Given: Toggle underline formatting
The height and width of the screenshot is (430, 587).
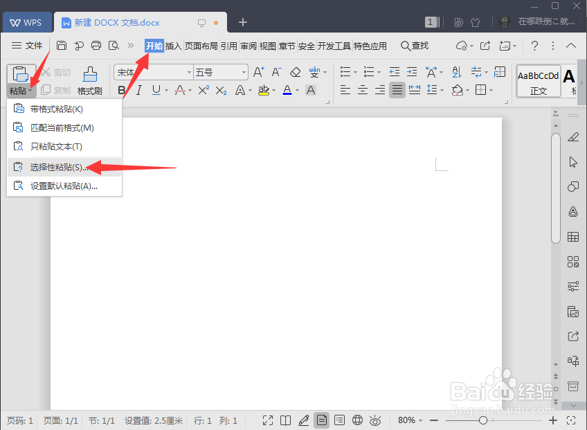Looking at the screenshot, I should (x=156, y=89).
